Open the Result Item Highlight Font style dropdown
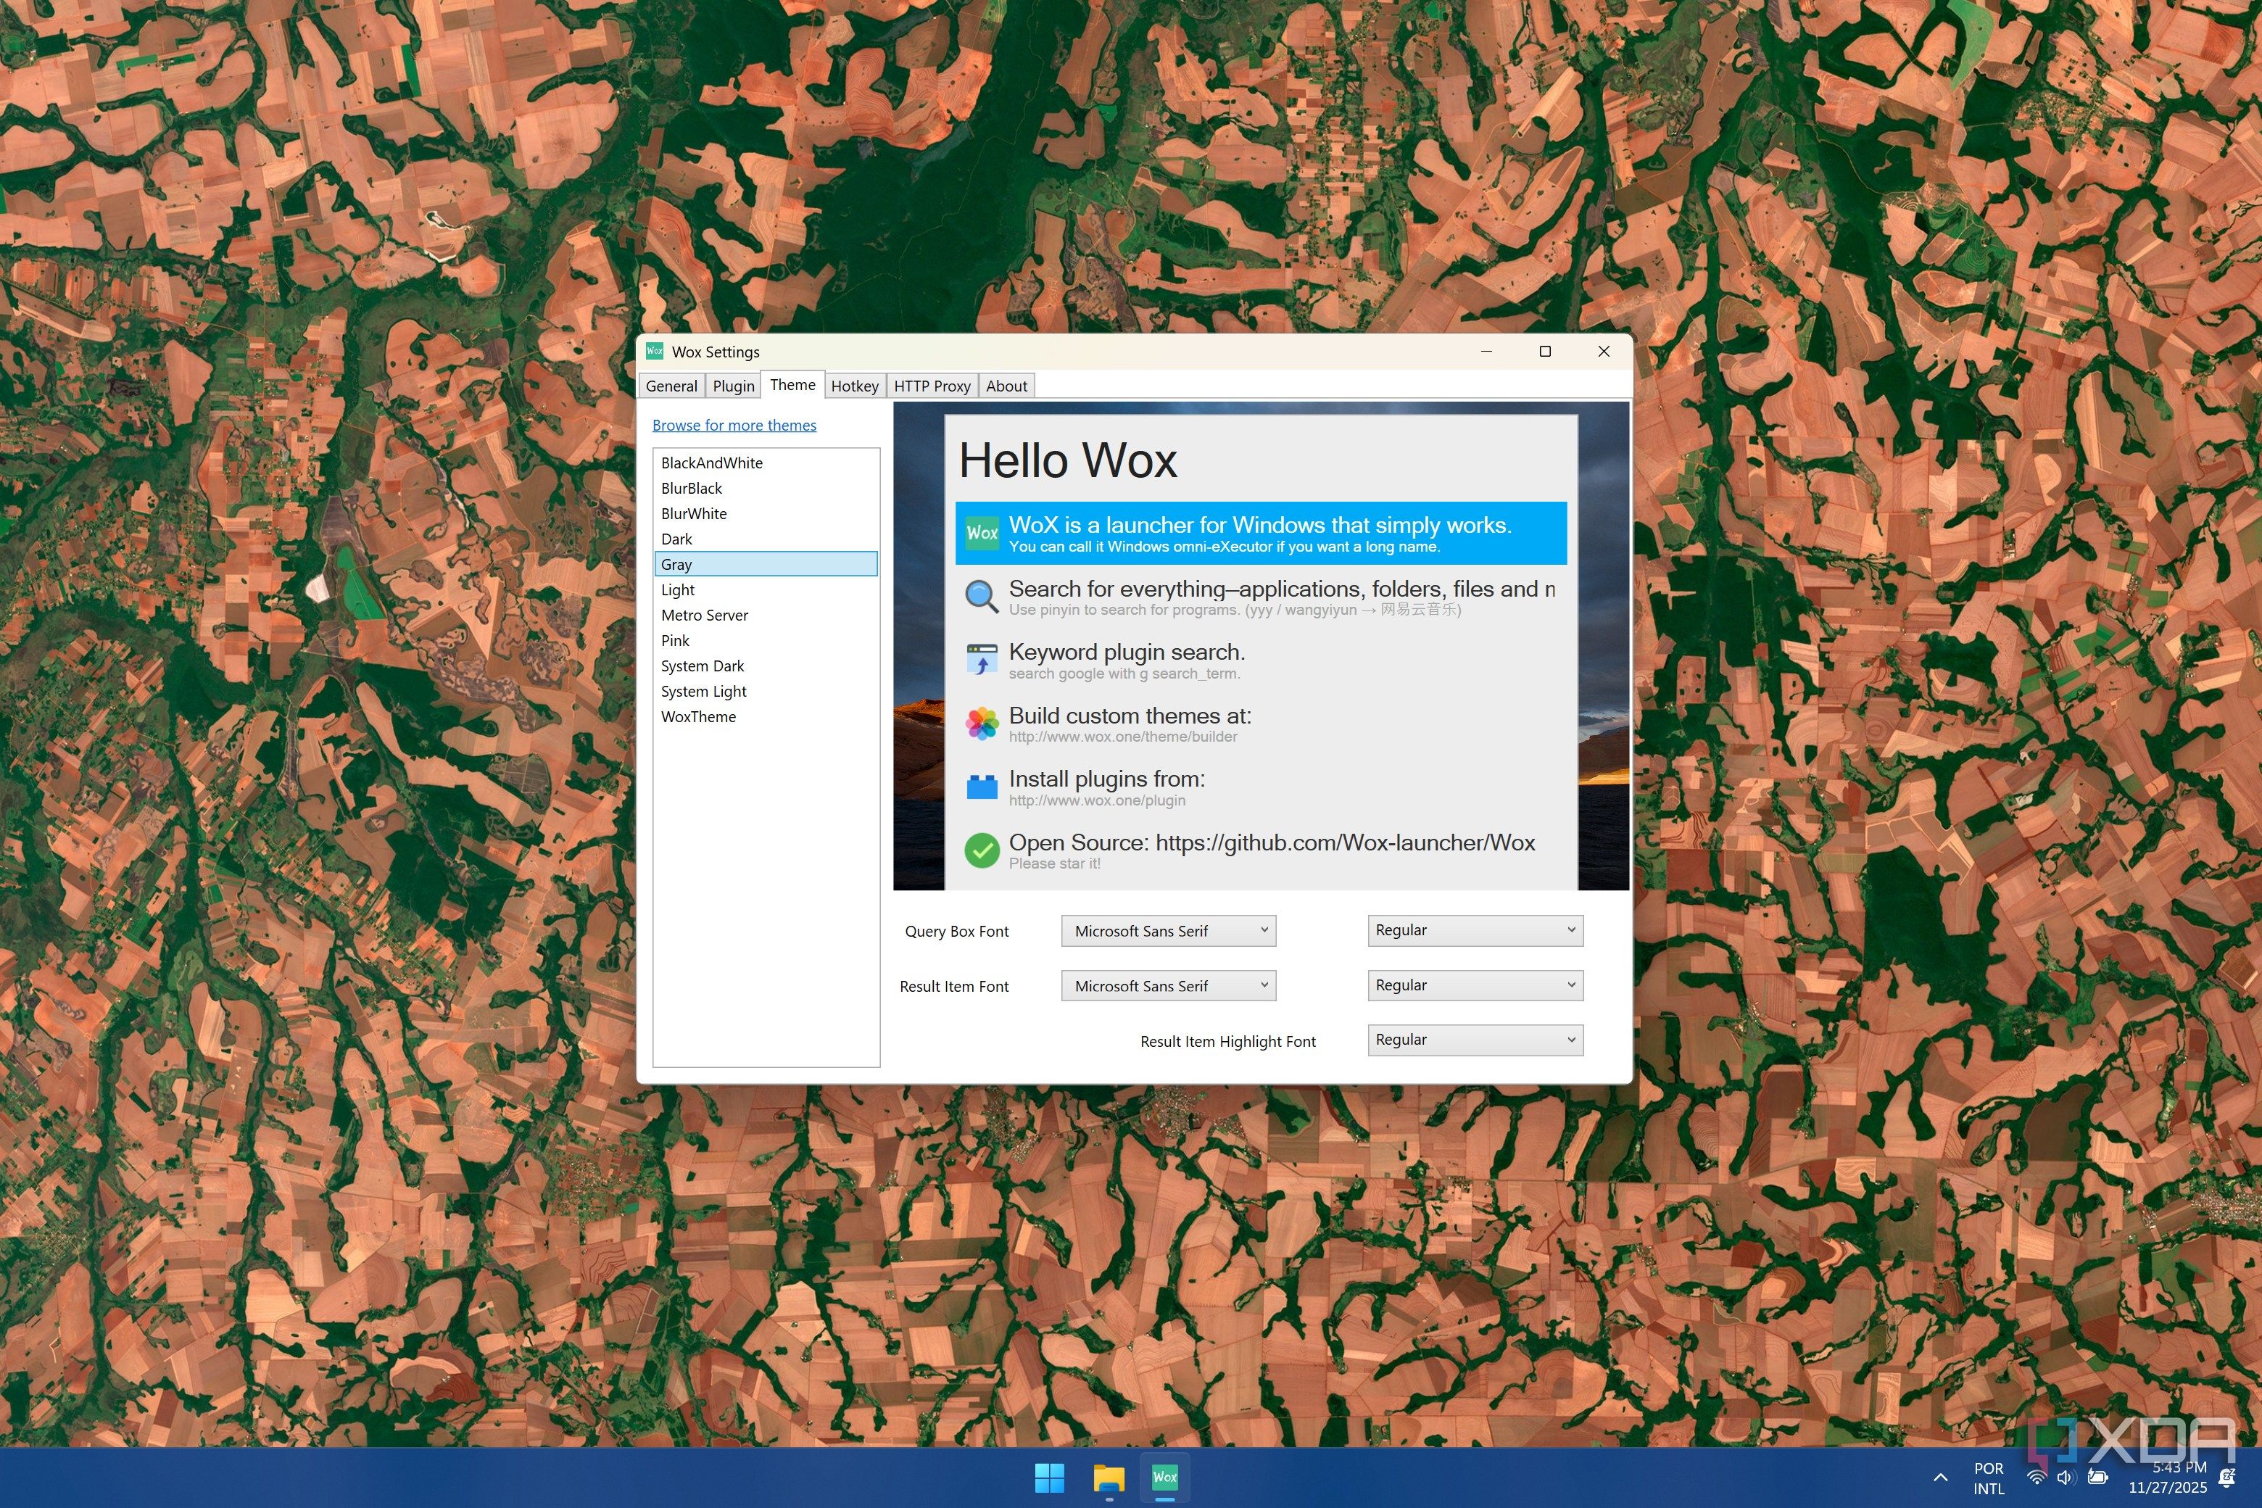This screenshot has width=2262, height=1508. tap(1475, 1040)
